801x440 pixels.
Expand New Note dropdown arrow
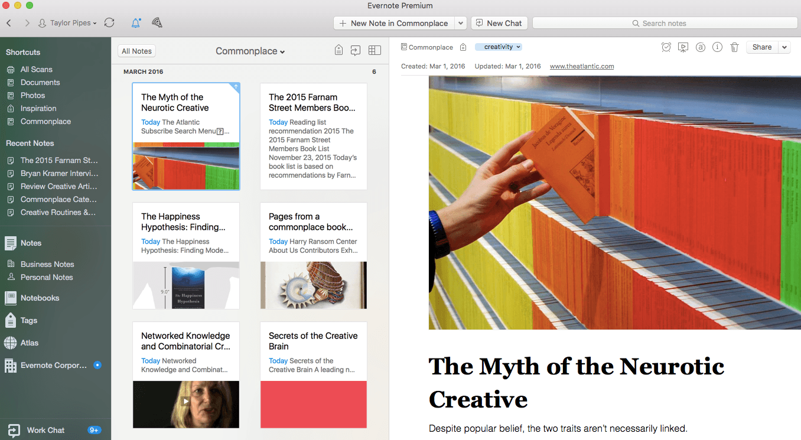tap(461, 23)
